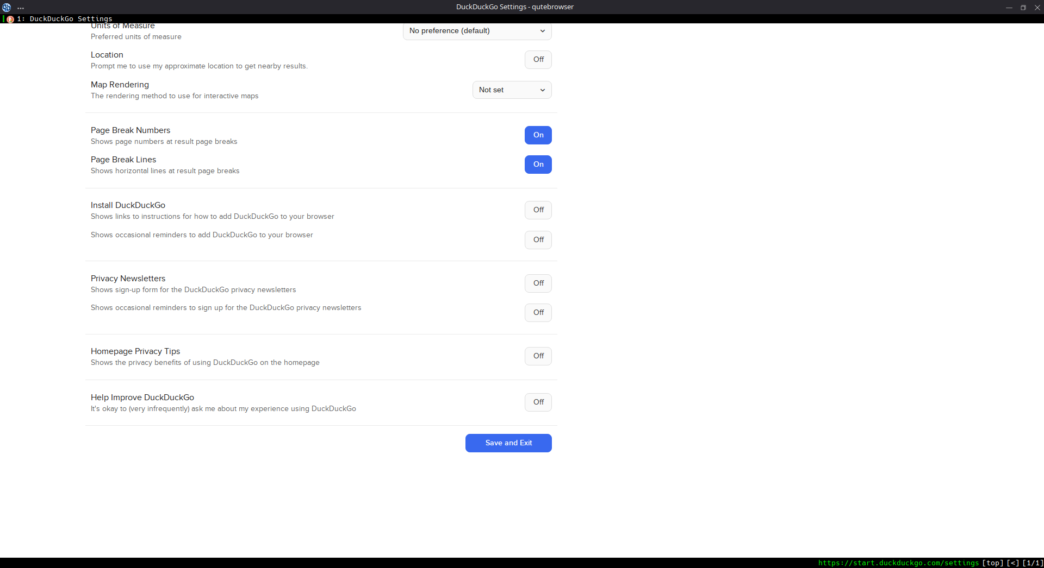Click the Map Rendering label

120,85
